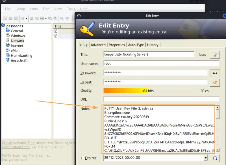Click in the Password field
Image resolution: width=226 pixels, height=165 pixels.
pyautogui.click(x=156, y=73)
